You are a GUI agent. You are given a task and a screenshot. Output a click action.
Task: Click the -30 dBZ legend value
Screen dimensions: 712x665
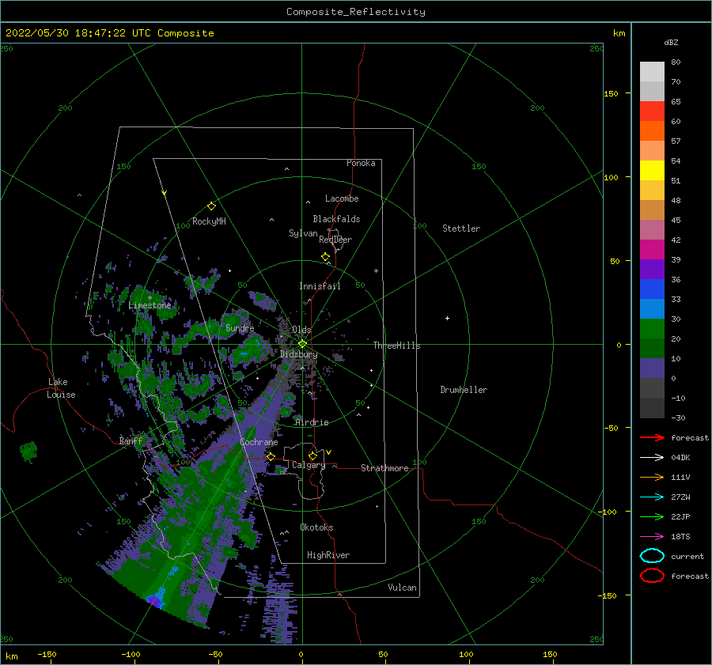pyautogui.click(x=678, y=418)
